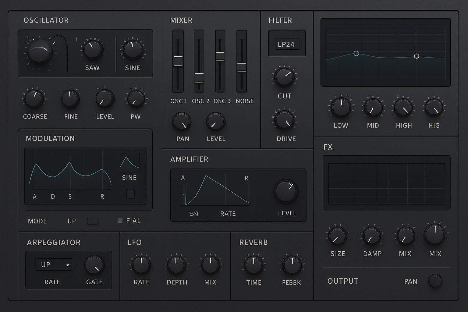This screenshot has height=312, width=468.
Task: Click the small toggle below SINE waveform display
Action: [x=130, y=193]
